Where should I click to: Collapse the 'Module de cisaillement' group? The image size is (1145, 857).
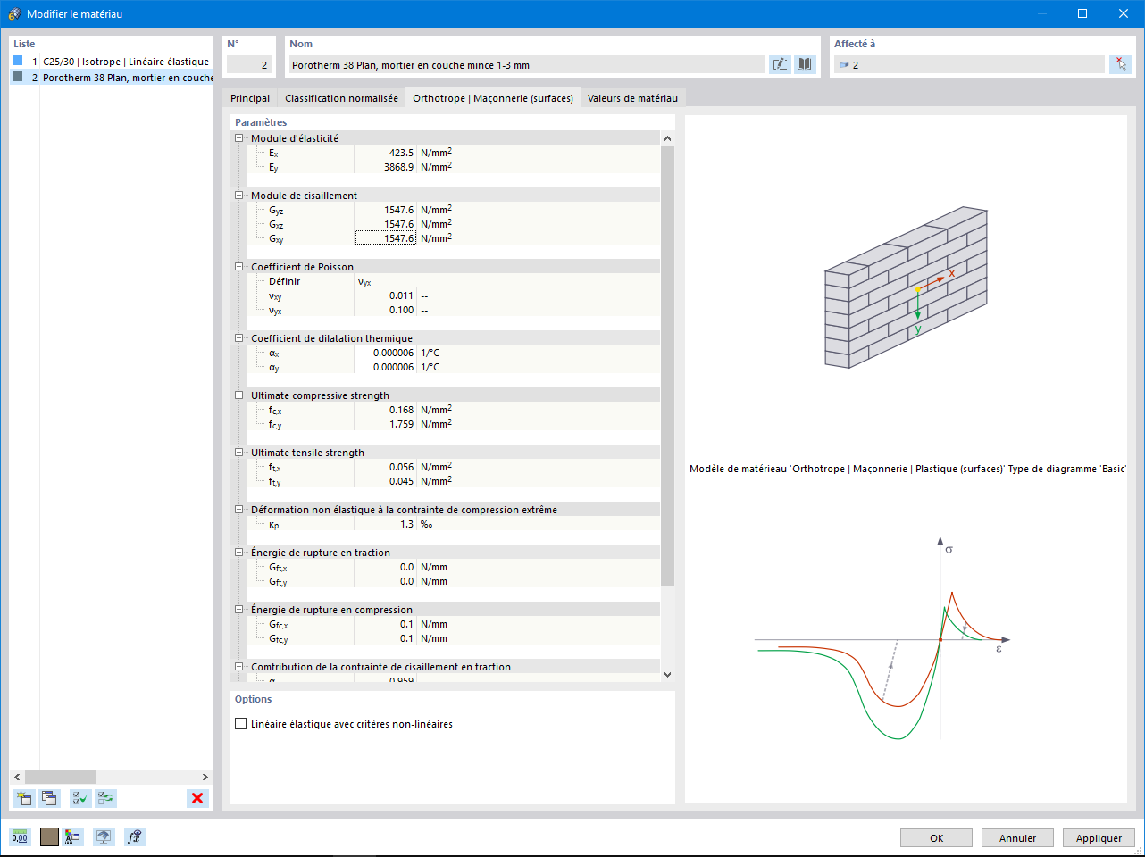point(239,196)
